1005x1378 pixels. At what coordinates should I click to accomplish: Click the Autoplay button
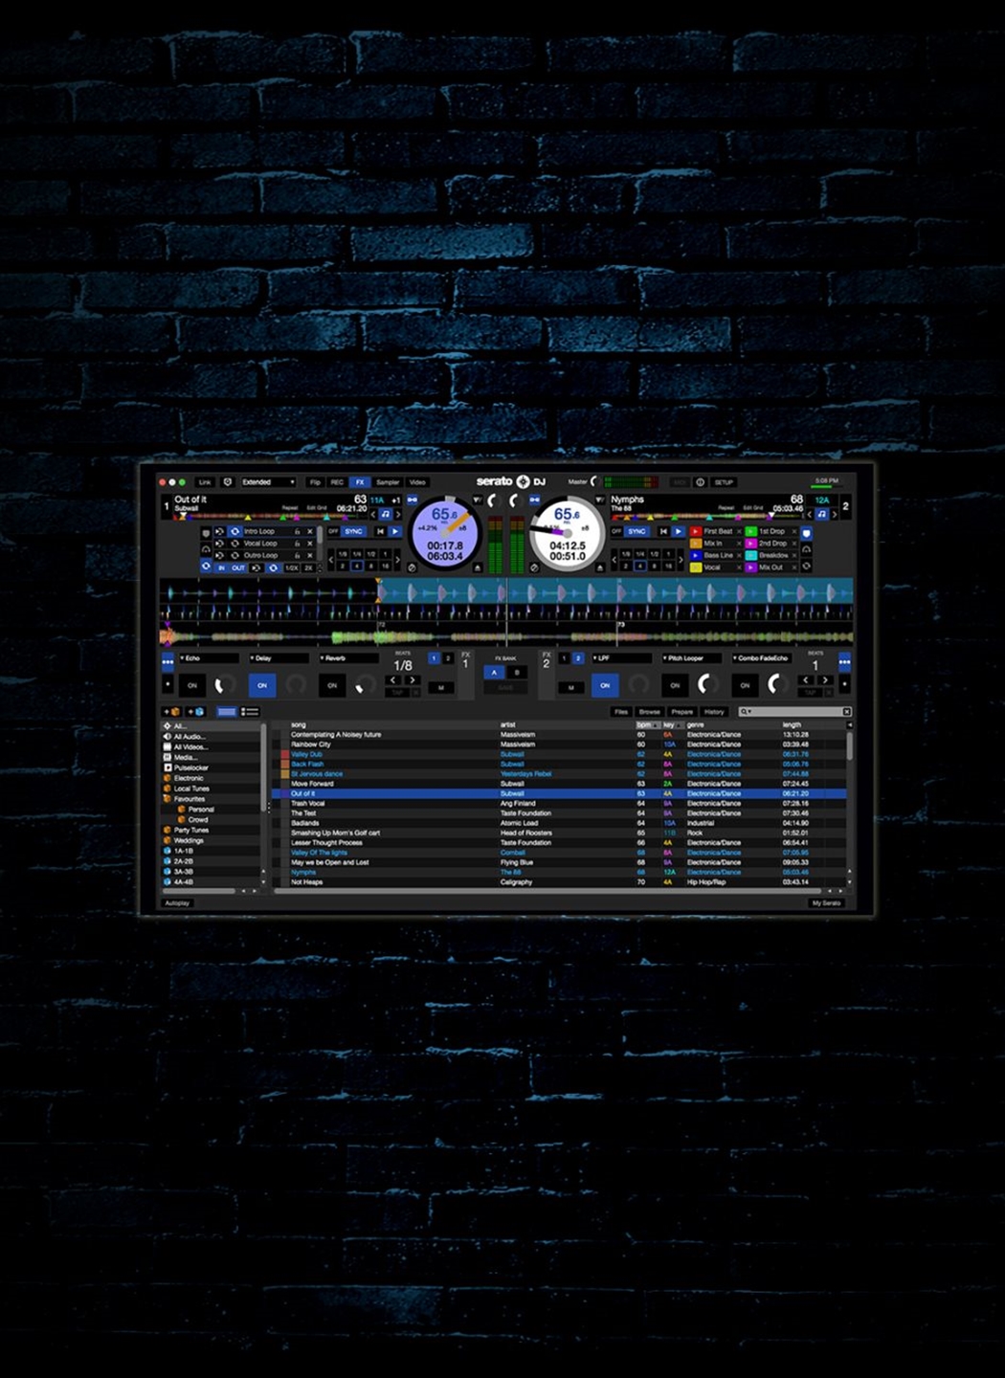[177, 902]
